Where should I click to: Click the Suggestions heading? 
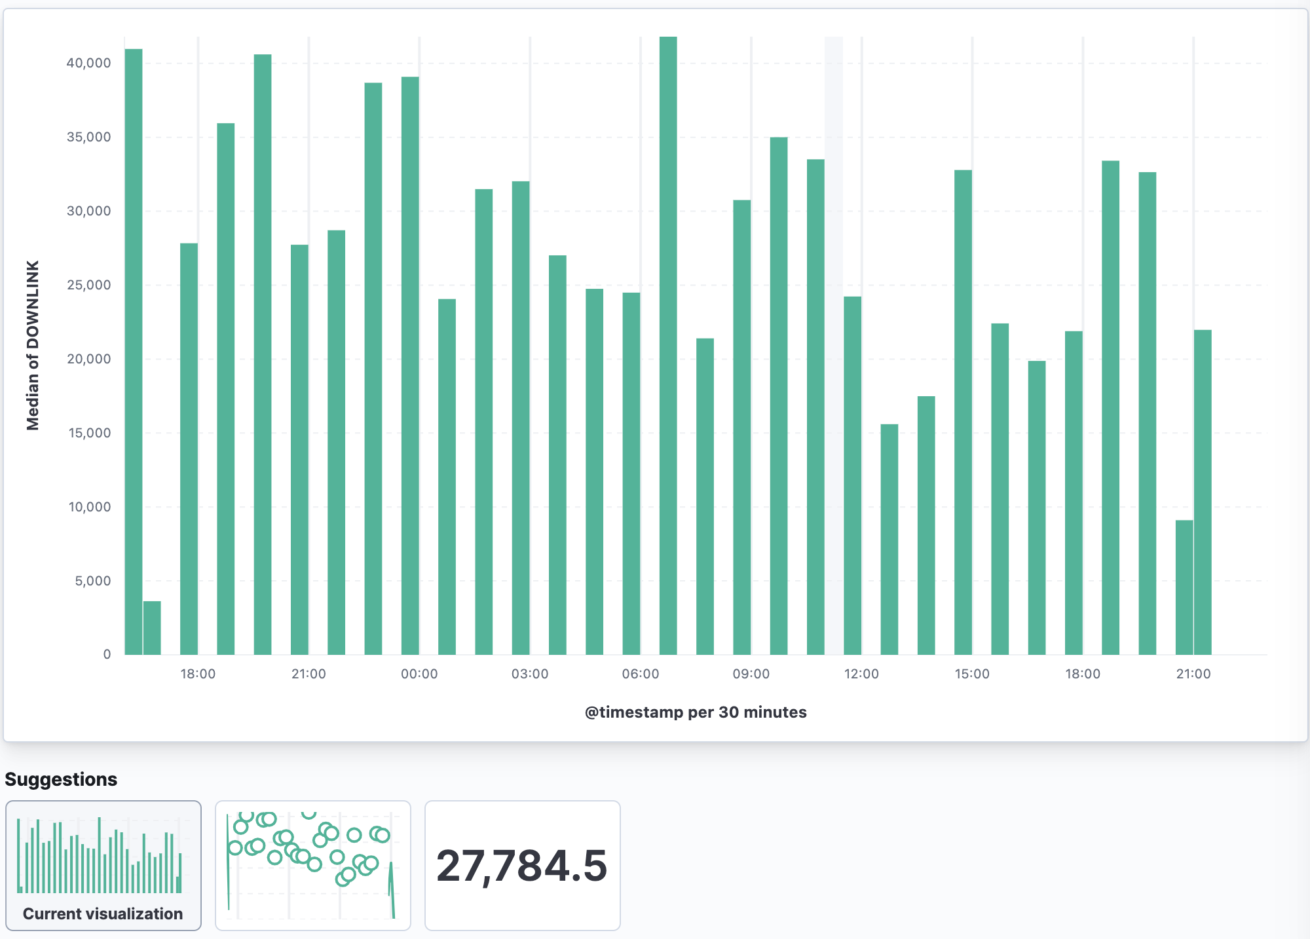[61, 779]
